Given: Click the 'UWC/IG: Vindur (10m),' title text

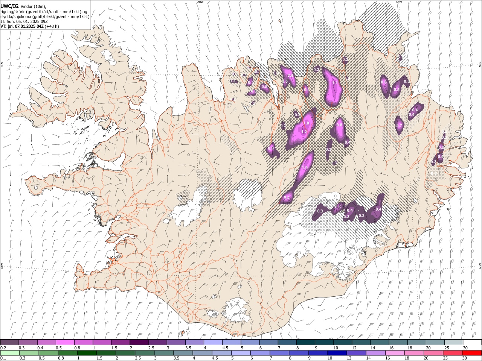Looking at the screenshot, I should 23,6.
